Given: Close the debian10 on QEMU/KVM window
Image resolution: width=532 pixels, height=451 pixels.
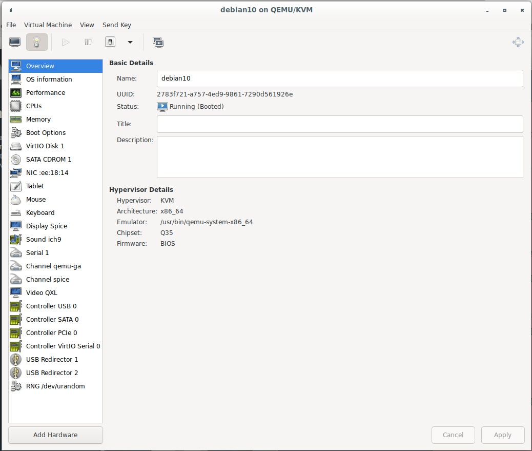Looking at the screenshot, I should [522, 10].
